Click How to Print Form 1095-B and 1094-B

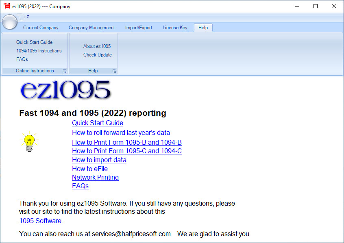[127, 142]
